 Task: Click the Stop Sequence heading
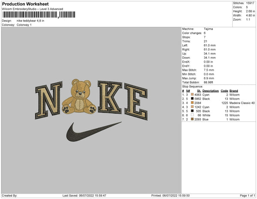click(x=192, y=87)
